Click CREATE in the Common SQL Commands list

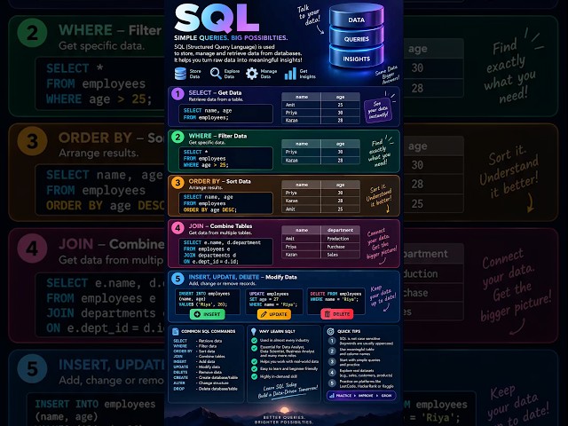tap(180, 377)
